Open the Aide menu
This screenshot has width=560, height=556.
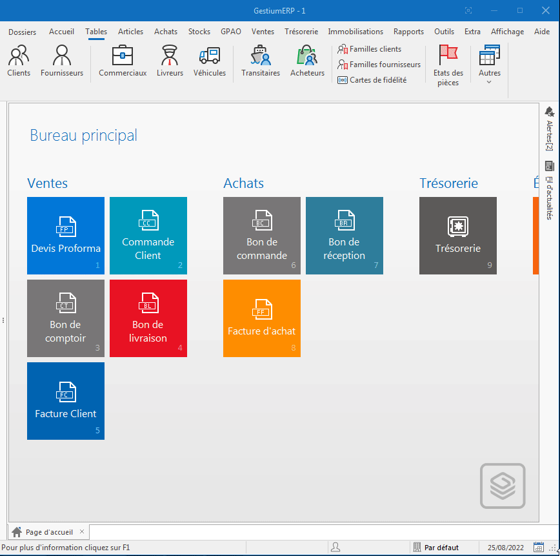(542, 32)
